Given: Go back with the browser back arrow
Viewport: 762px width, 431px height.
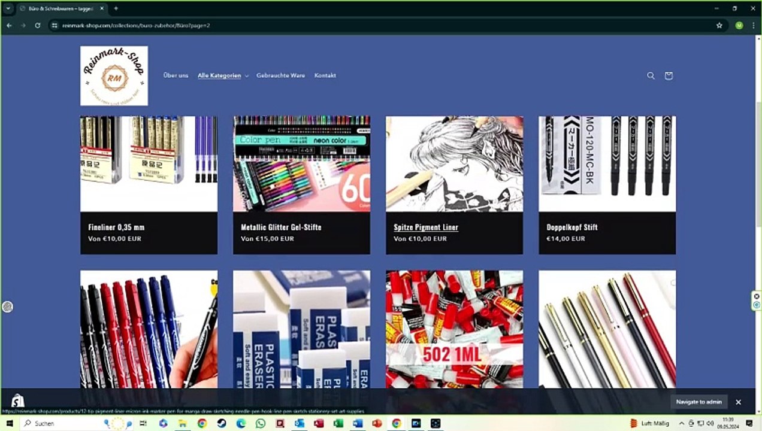Looking at the screenshot, I should (9, 25).
